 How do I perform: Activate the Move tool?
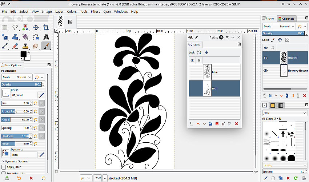[36, 27]
